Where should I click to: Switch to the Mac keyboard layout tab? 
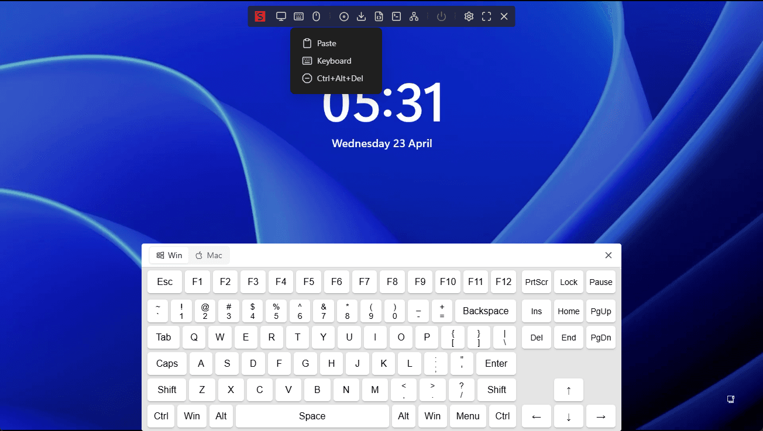[209, 255]
